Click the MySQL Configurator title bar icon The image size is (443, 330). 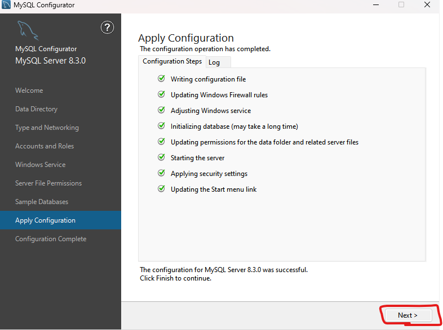tap(6, 5)
